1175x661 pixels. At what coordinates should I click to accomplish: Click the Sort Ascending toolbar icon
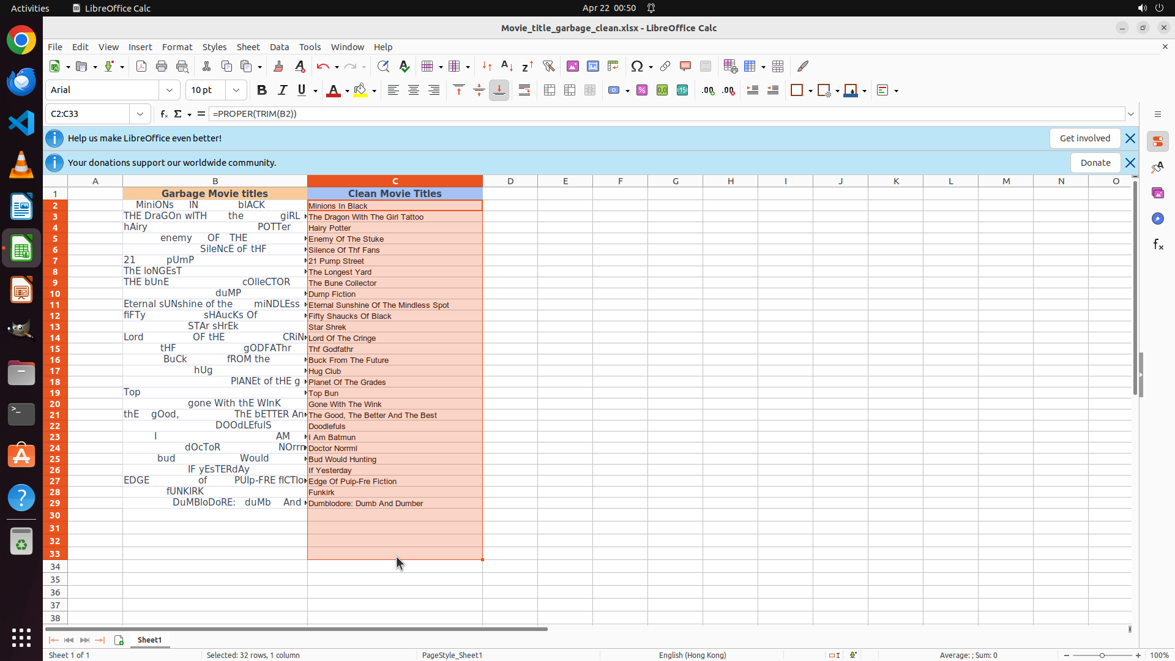tap(507, 66)
